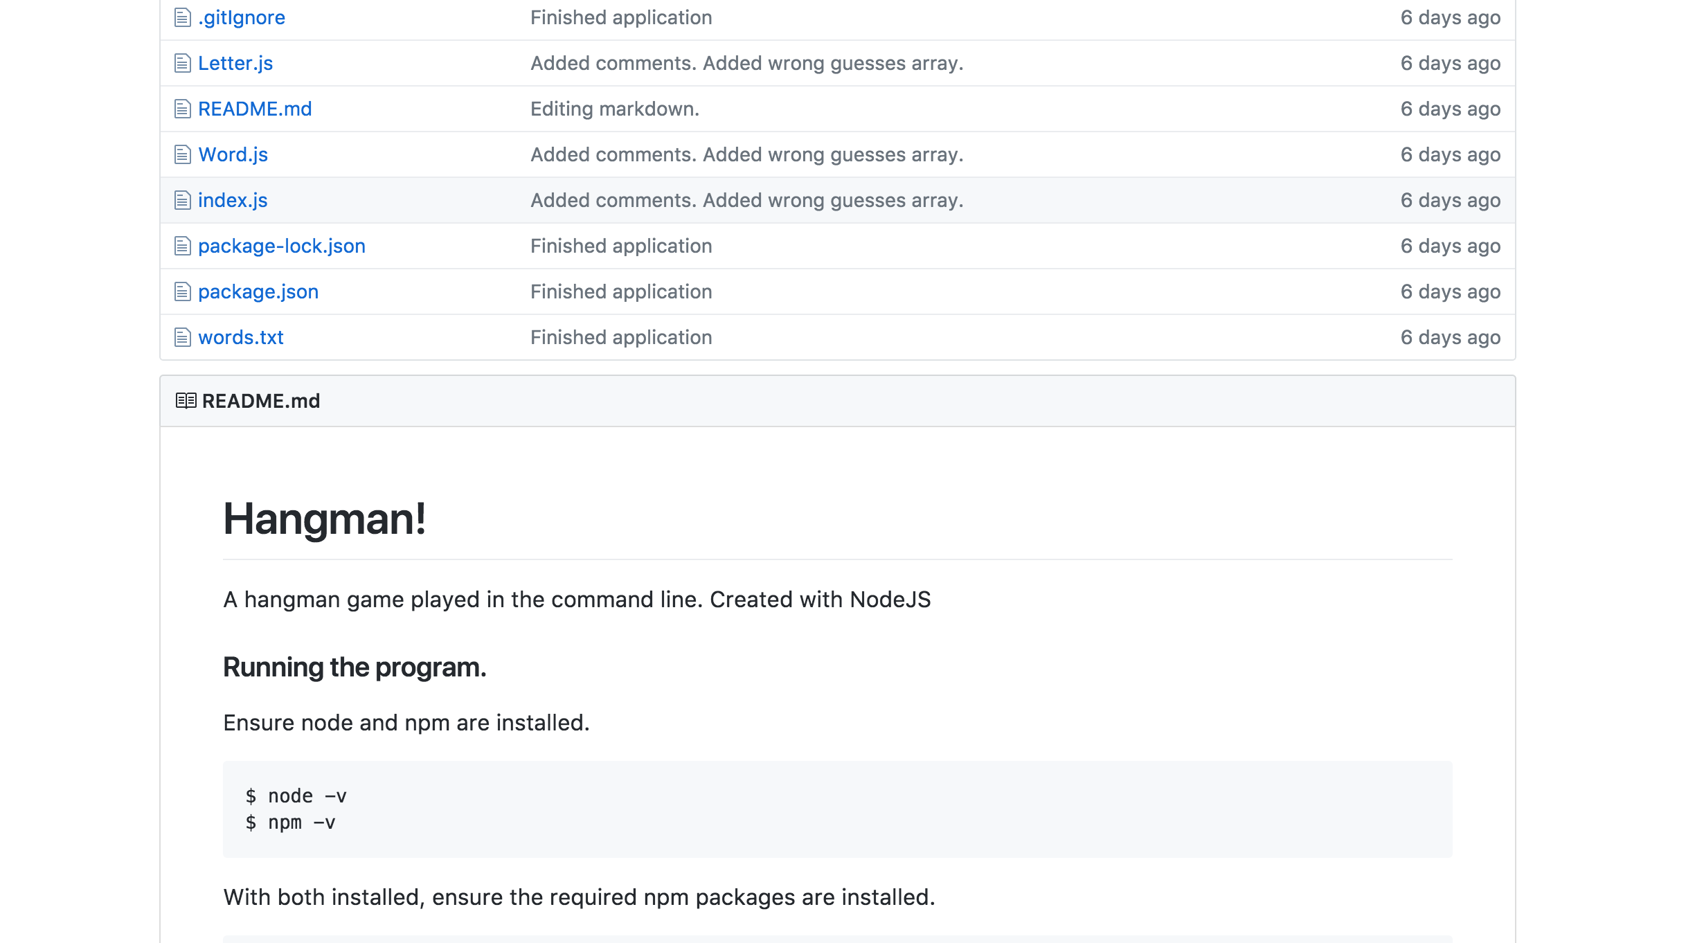Click '6 days ago' timestamp for README.md row

(1451, 109)
